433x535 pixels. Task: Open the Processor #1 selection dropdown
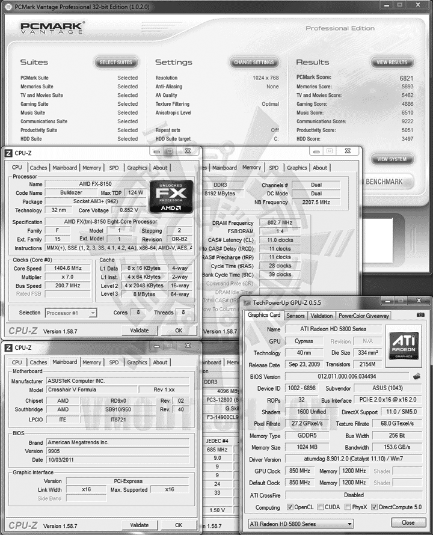[x=71, y=313]
